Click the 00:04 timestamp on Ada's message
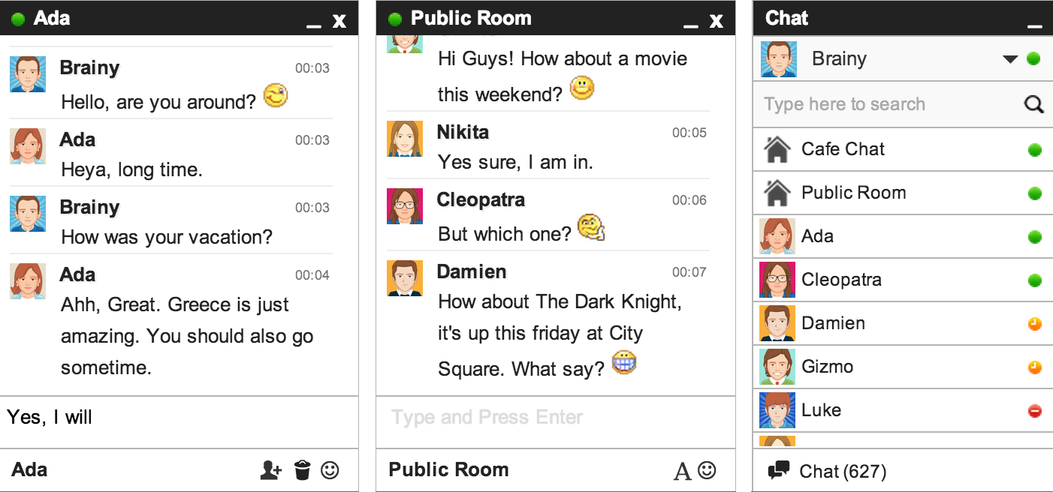 point(312,275)
